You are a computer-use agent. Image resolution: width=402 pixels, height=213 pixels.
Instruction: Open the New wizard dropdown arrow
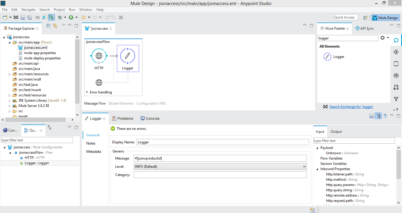[10, 18]
